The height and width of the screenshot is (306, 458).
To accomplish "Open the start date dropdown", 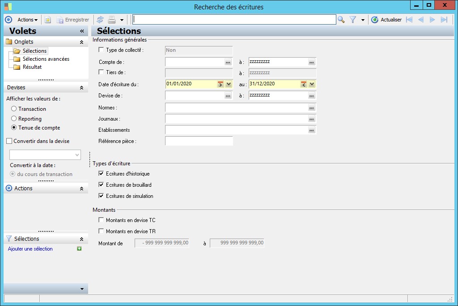I will 229,84.
